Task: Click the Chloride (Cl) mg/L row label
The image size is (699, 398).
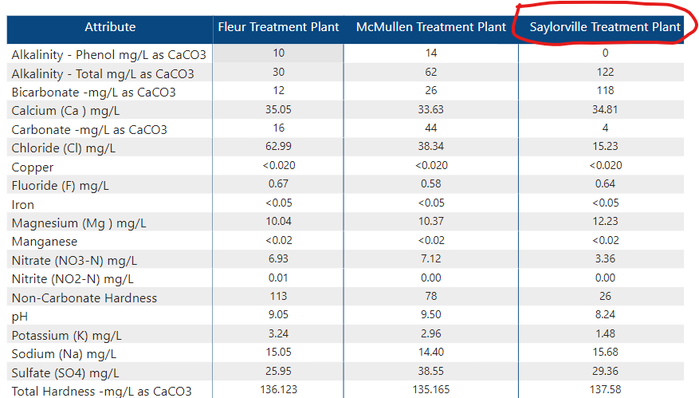Action: [x=63, y=148]
